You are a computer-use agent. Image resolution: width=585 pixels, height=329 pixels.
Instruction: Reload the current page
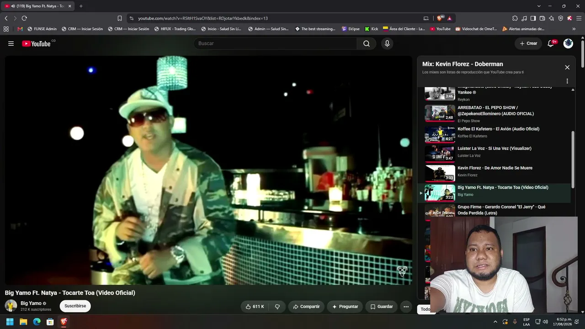coord(24,18)
